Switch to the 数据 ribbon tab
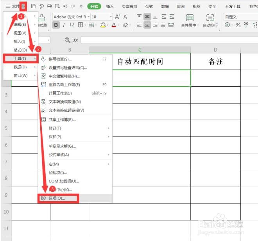 [165, 6]
